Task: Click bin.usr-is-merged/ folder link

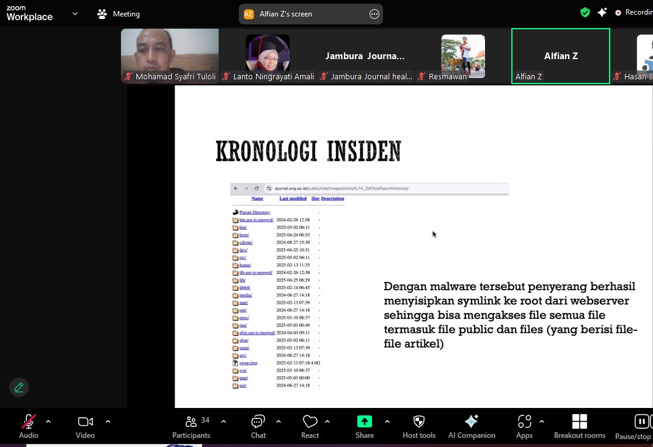Action: 256,220
